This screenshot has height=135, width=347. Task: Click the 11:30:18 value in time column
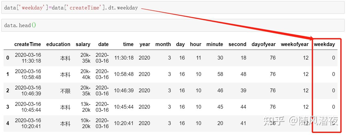pyautogui.click(x=124, y=58)
